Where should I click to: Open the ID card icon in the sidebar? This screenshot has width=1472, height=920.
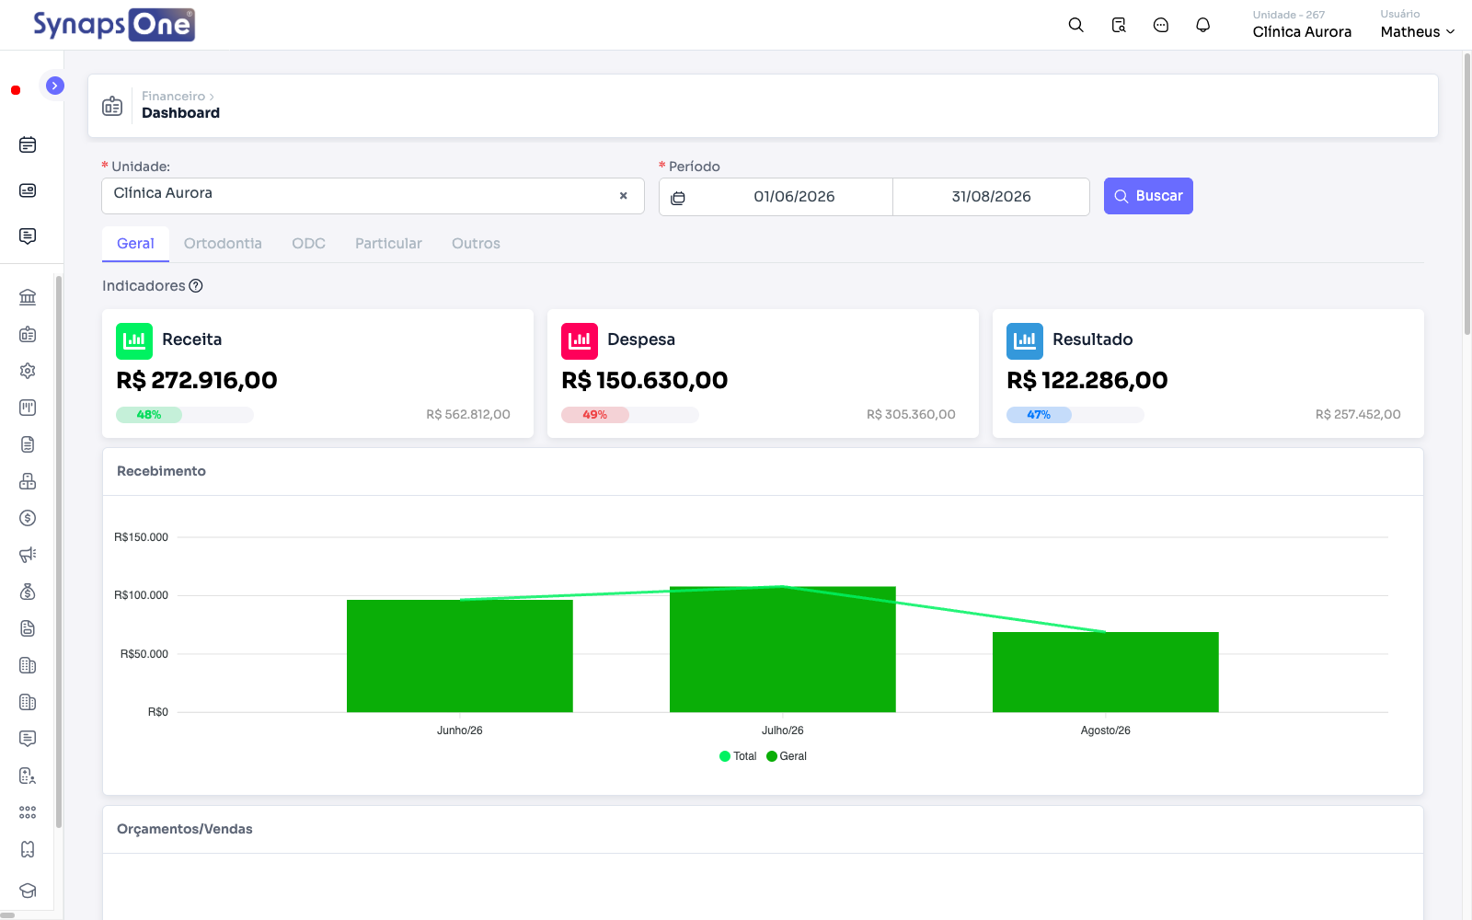point(28,190)
